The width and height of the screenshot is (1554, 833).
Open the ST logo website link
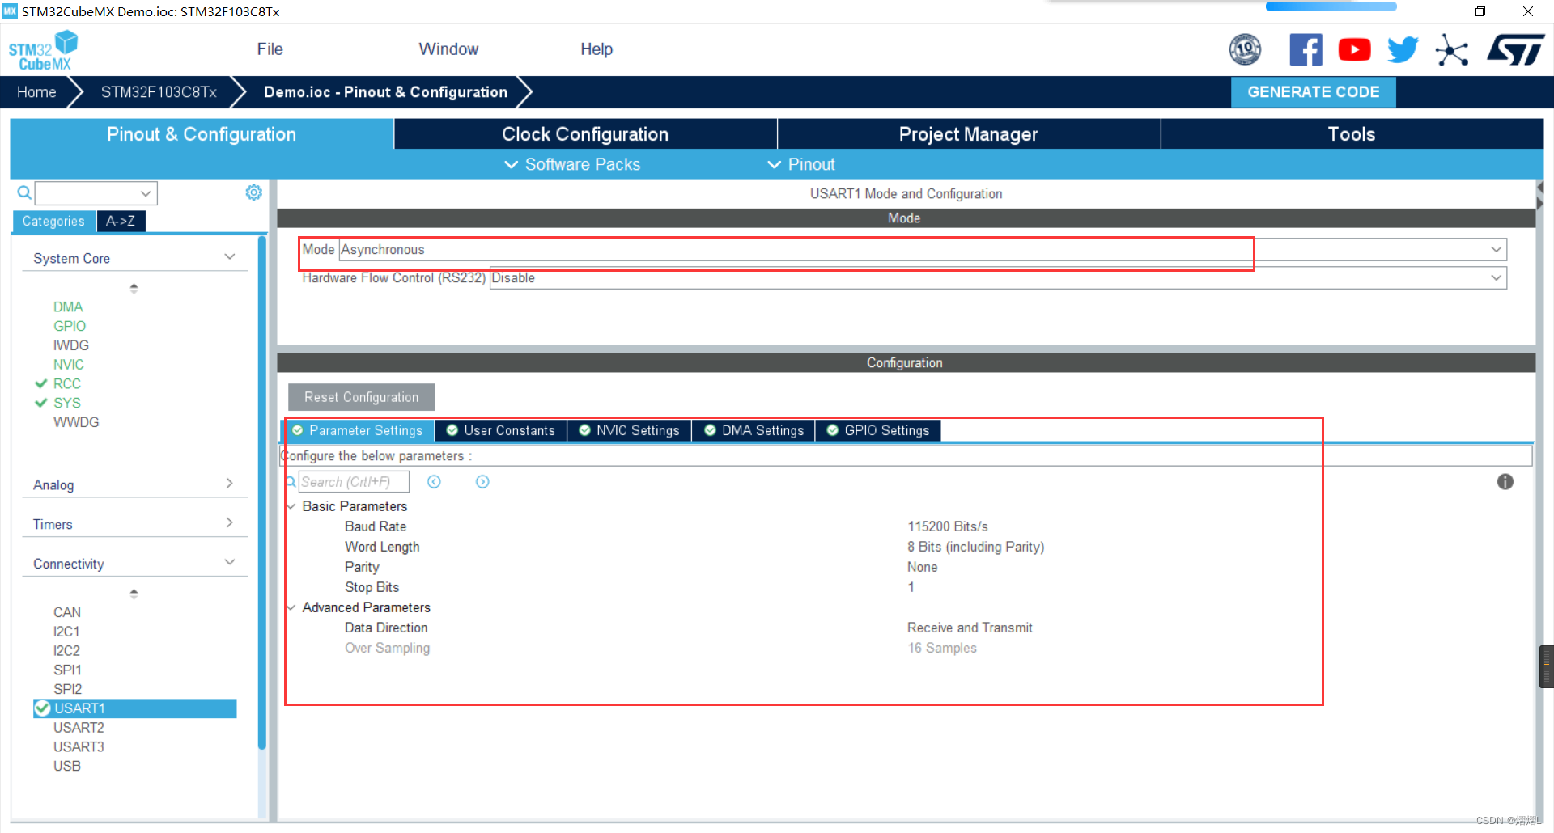click(x=1515, y=50)
